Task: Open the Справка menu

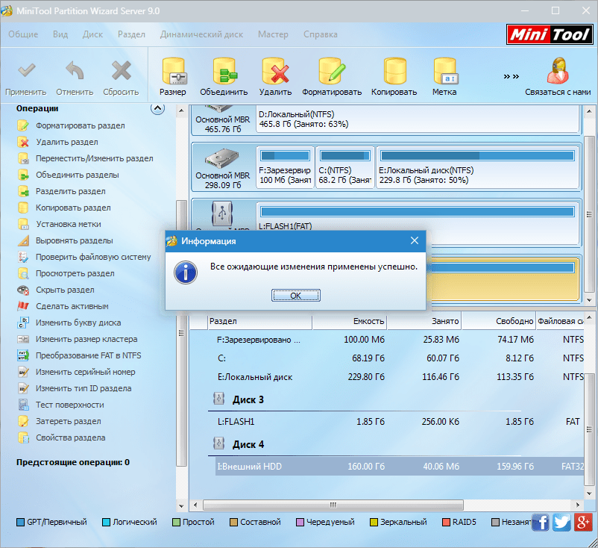Action: 320,34
